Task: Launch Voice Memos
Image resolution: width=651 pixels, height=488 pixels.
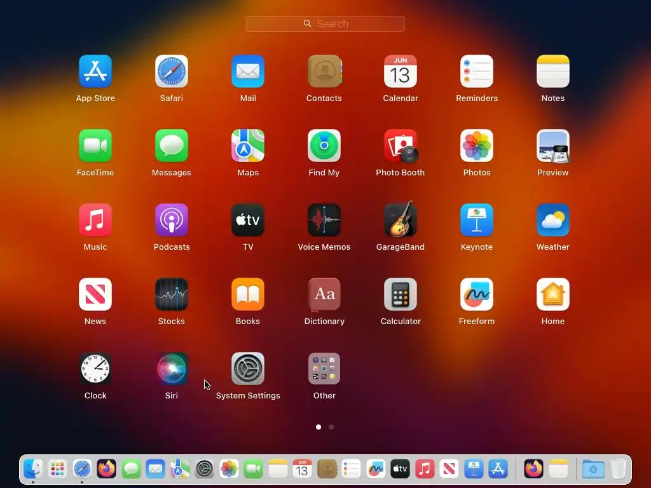Action: tap(324, 220)
